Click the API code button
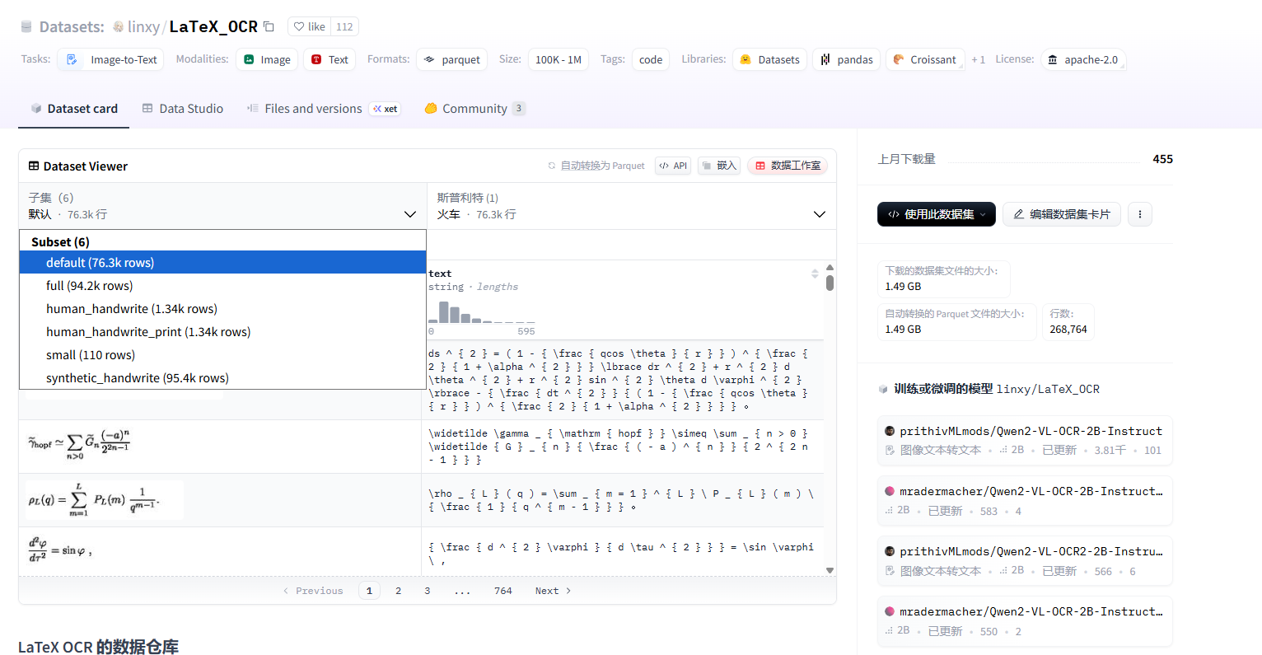This screenshot has height=655, width=1262. click(672, 166)
